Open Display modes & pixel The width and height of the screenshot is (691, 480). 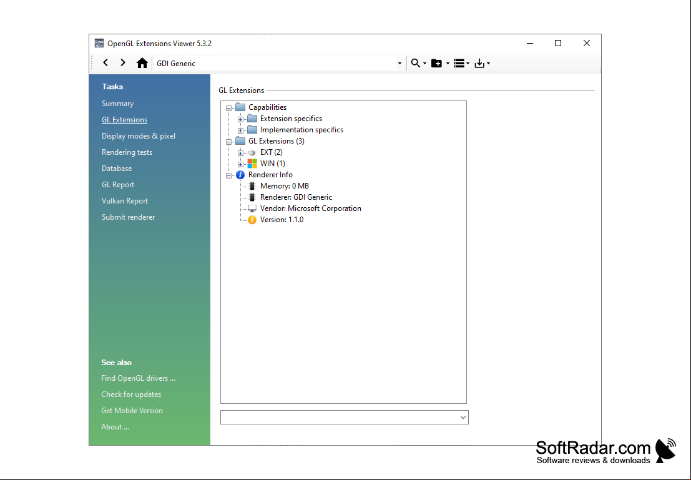click(139, 135)
